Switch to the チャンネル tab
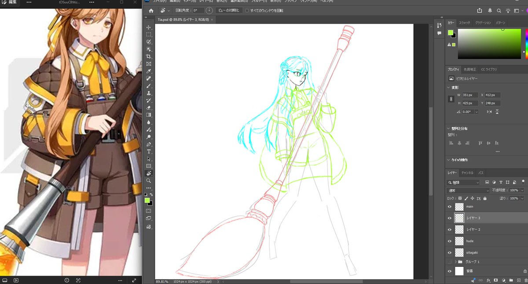This screenshot has width=528, height=284. tap(468, 173)
